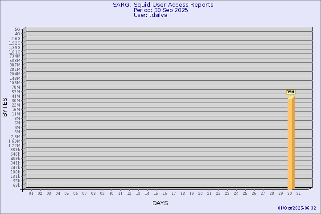Image resolution: width=321 pixels, height=214 pixels.
Task: Click day 10 on the x-axis
Action: pos(111,193)
